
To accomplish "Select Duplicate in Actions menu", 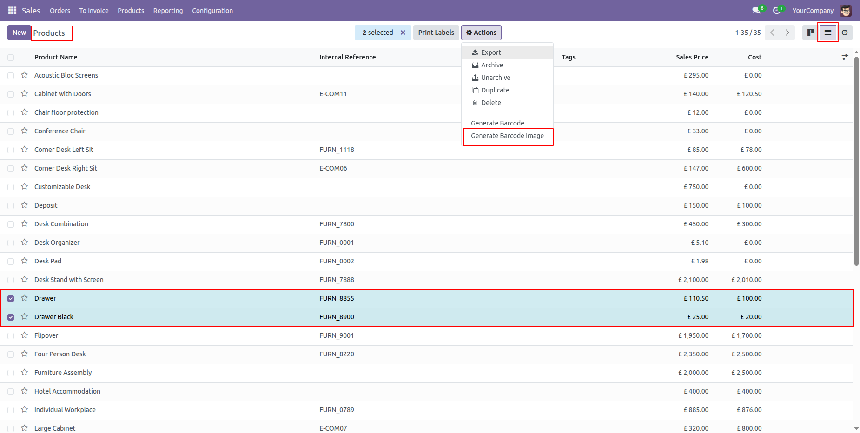I will click(x=495, y=90).
